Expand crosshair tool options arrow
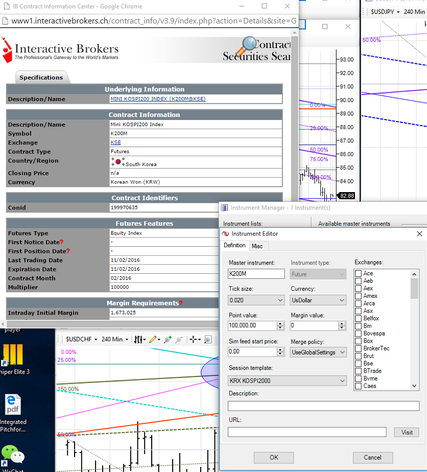 pyautogui.click(x=199, y=340)
